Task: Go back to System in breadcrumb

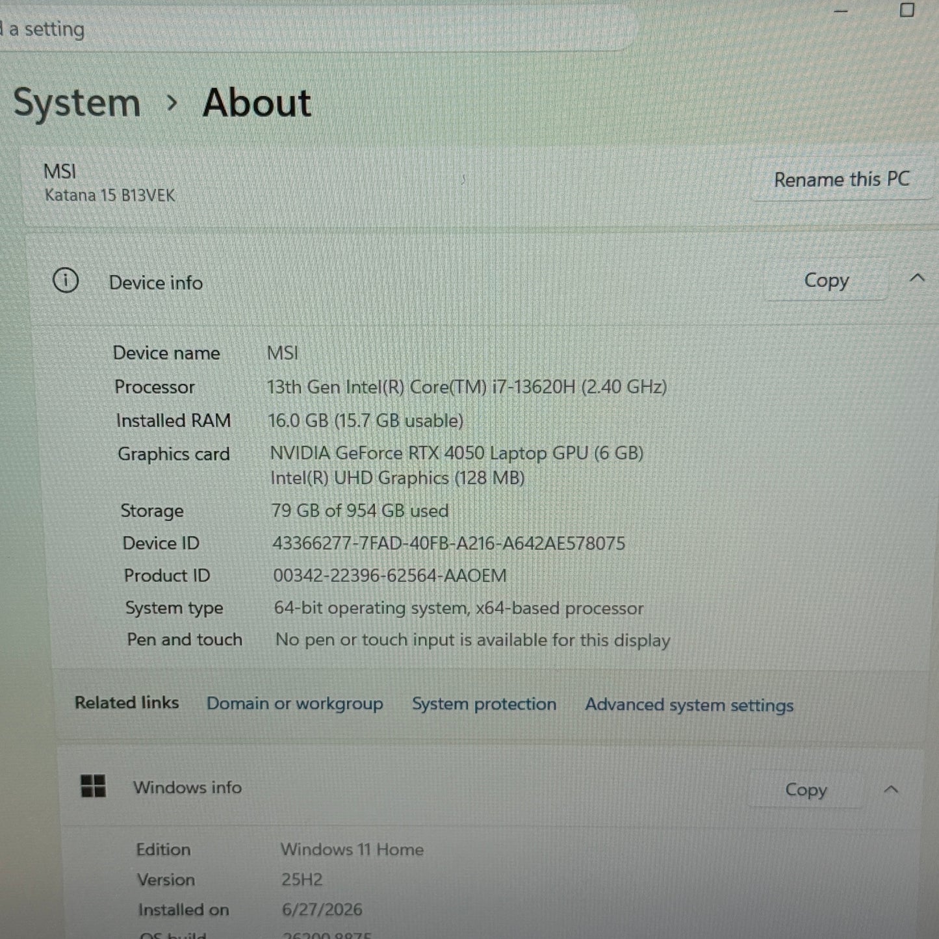Action: click(x=77, y=104)
